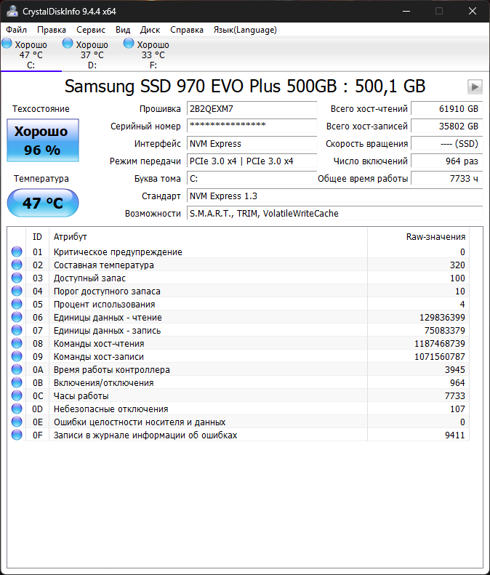Viewport: 490px width, 575px height.
Task: Click raw value 3945 for controller time
Action: click(x=455, y=369)
